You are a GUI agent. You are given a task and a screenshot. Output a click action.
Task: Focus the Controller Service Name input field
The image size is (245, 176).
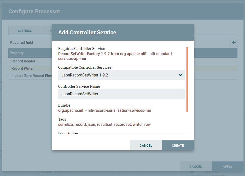[121, 94]
